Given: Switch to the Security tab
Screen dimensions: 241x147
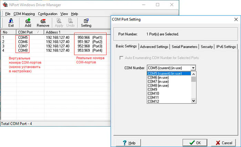Looking at the screenshot, I should coord(207,47).
